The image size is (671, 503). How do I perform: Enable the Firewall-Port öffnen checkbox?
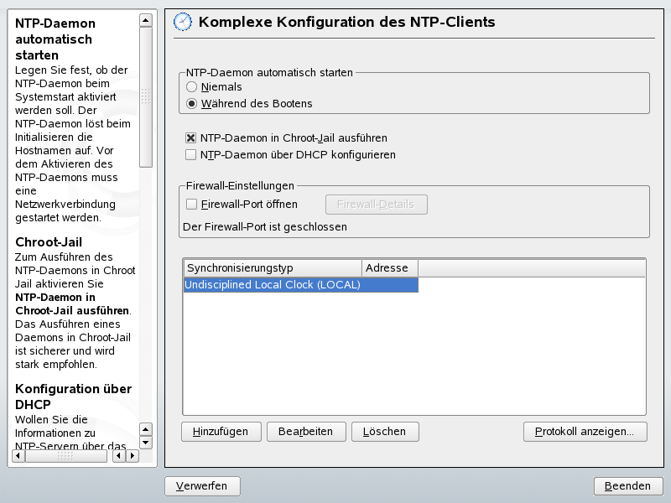pos(190,204)
